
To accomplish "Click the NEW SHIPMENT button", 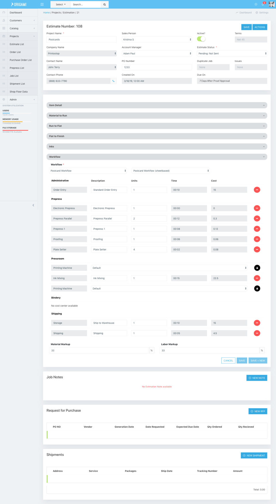I will 254,455.
